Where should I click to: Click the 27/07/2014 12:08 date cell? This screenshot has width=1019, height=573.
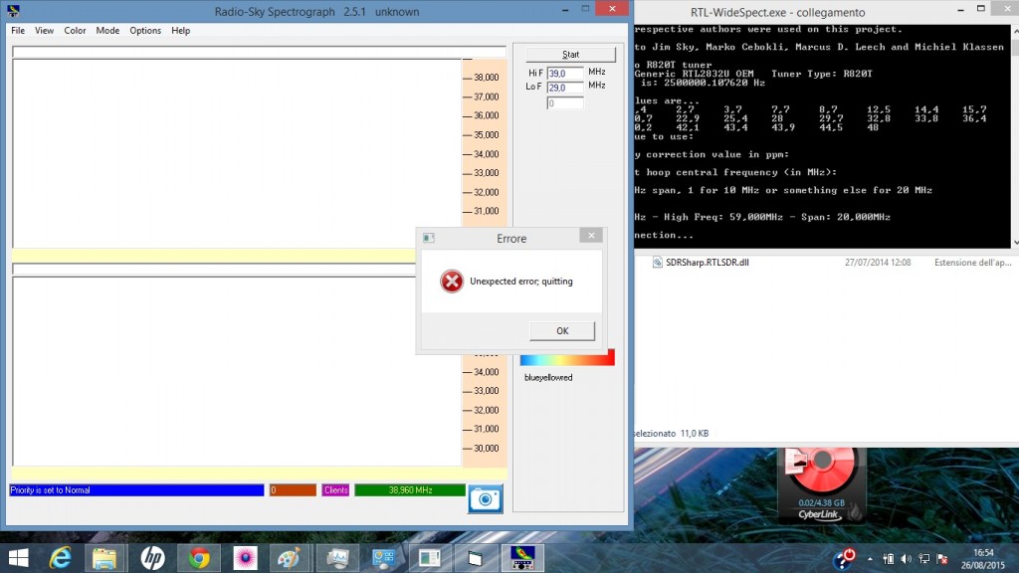pyautogui.click(x=878, y=263)
